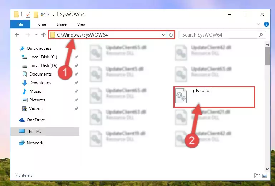Click the 143 items status text
This screenshot has width=275, height=186.
[x=24, y=175]
